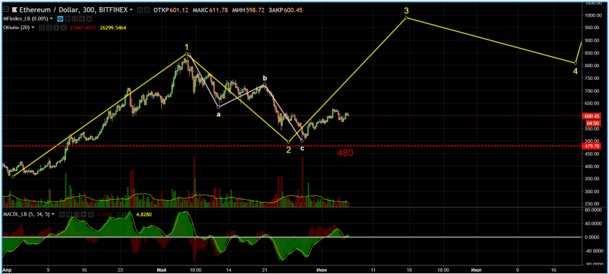This screenshot has height=274, width=609.
Task: Open settings gear for Ethereum main series
Action: 147,10
